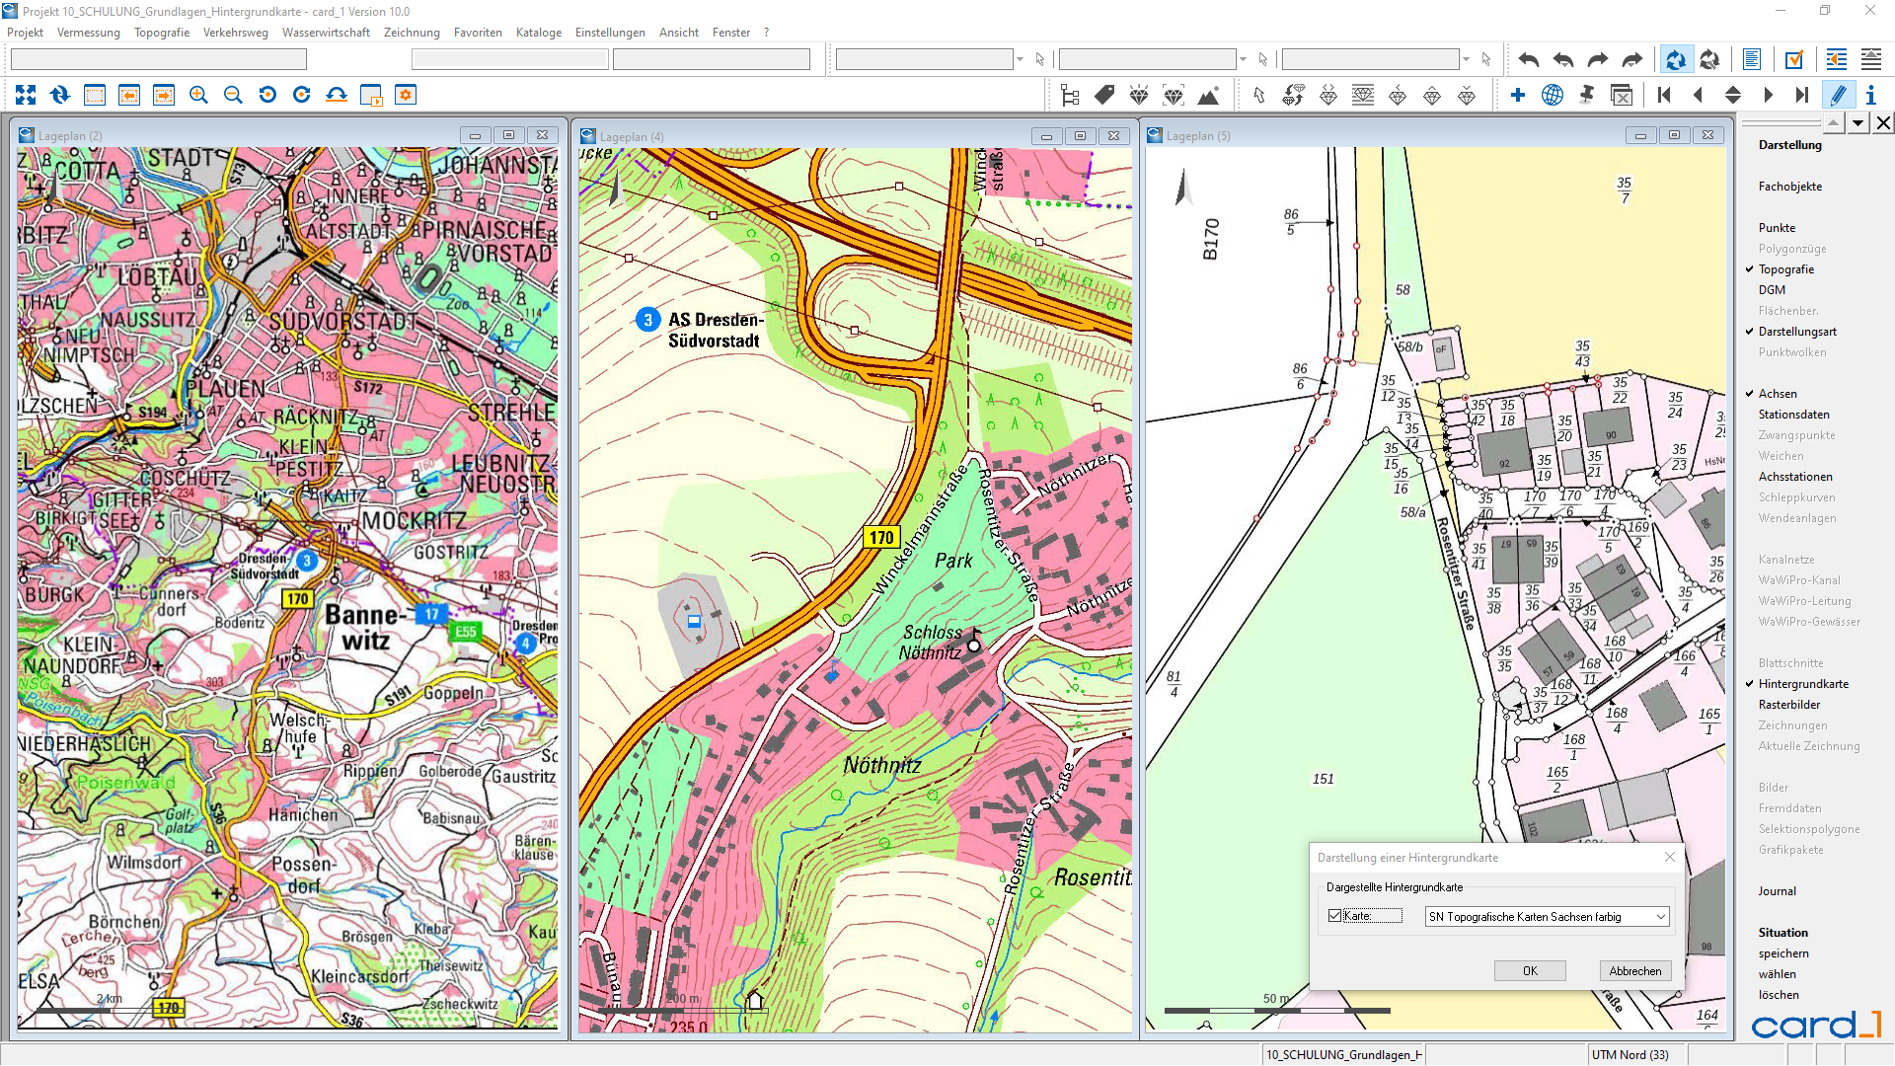
Task: Click the blue refresh view arrows icon
Action: 60,95
